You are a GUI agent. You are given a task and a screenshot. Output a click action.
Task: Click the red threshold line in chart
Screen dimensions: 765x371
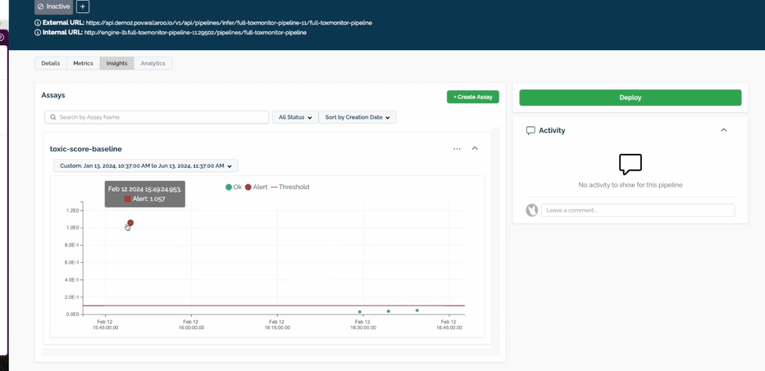tap(273, 305)
